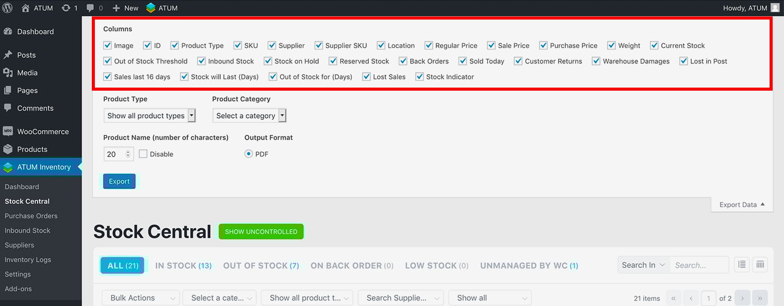Click the Export button
This screenshot has width=784, height=306.
click(x=119, y=181)
